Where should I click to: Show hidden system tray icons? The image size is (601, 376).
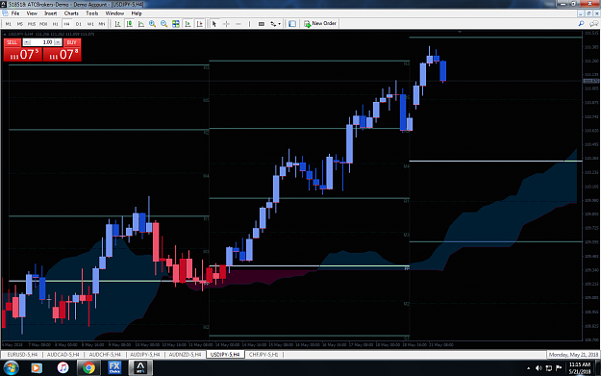[529, 368]
